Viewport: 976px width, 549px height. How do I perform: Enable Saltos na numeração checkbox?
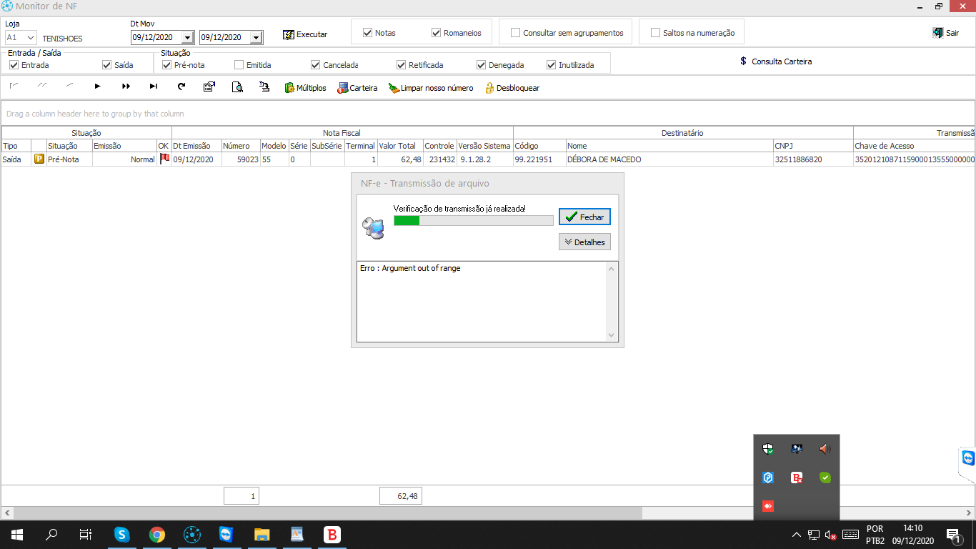[x=655, y=33]
